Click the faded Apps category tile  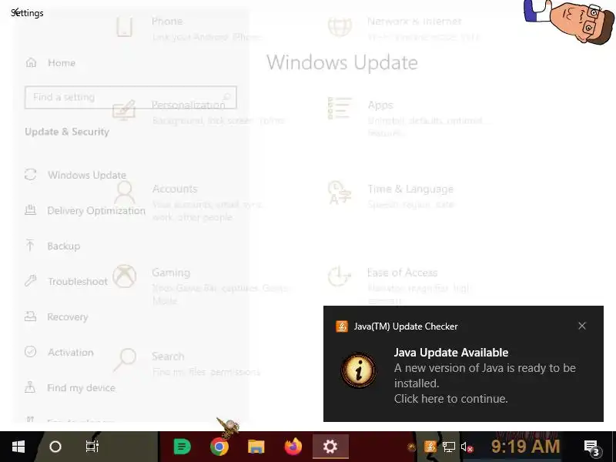[409, 117]
